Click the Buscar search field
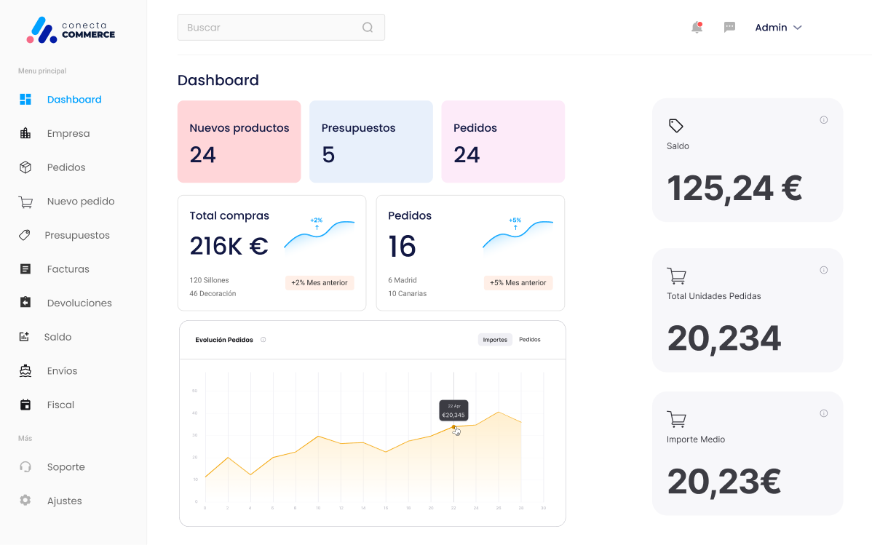Viewport: 872px width, 545px height. [269, 28]
